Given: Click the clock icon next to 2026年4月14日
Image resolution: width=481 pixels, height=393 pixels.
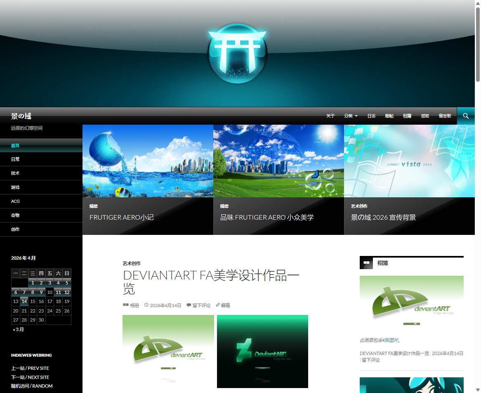Looking at the screenshot, I should (x=146, y=305).
